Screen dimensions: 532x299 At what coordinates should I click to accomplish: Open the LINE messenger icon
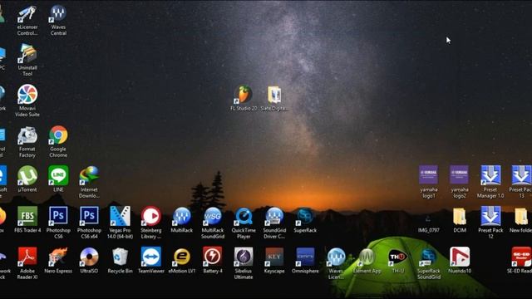[58, 175]
